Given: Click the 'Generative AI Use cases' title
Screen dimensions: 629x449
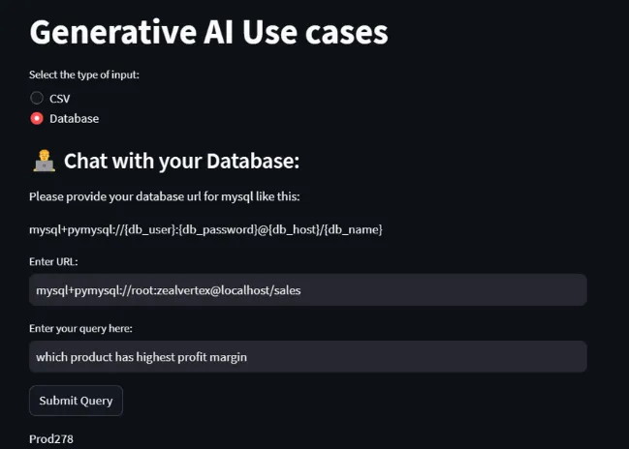Looking at the screenshot, I should click(208, 32).
